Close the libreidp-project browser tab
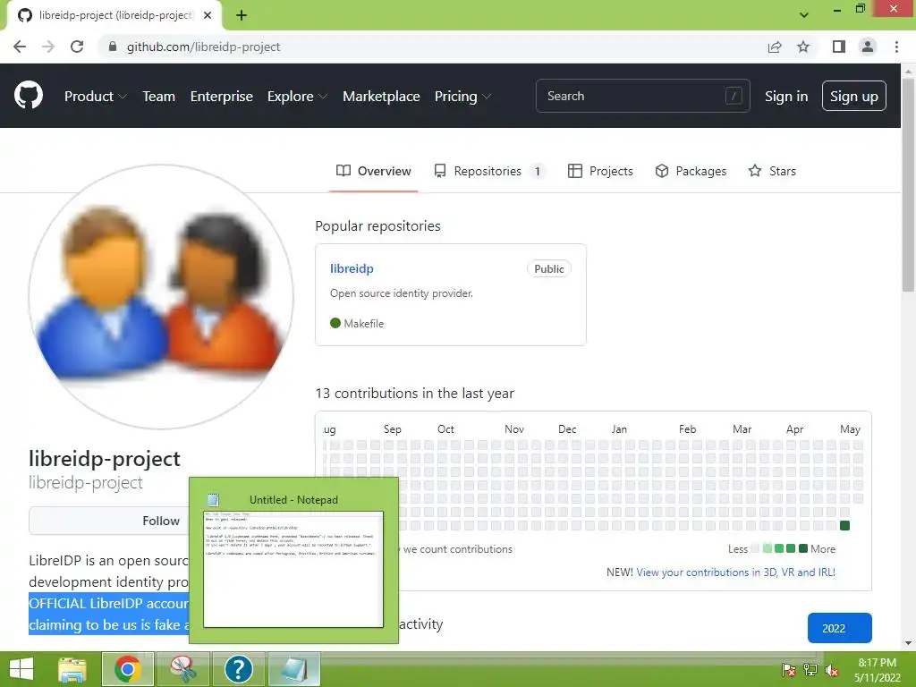Screen dimensions: 916x687 [208, 15]
